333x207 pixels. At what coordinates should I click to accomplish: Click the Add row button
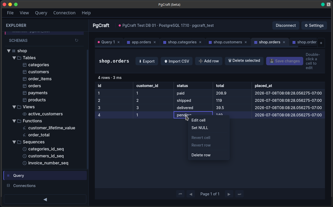(209, 61)
